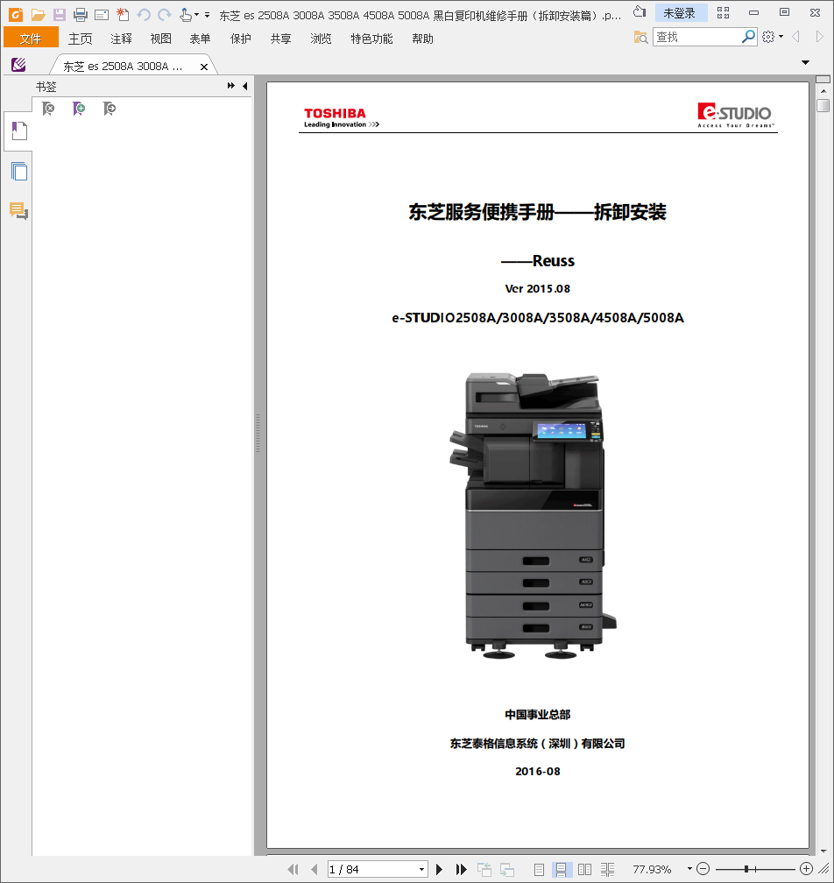Switch to the 主页 ribbon tab

[x=80, y=39]
